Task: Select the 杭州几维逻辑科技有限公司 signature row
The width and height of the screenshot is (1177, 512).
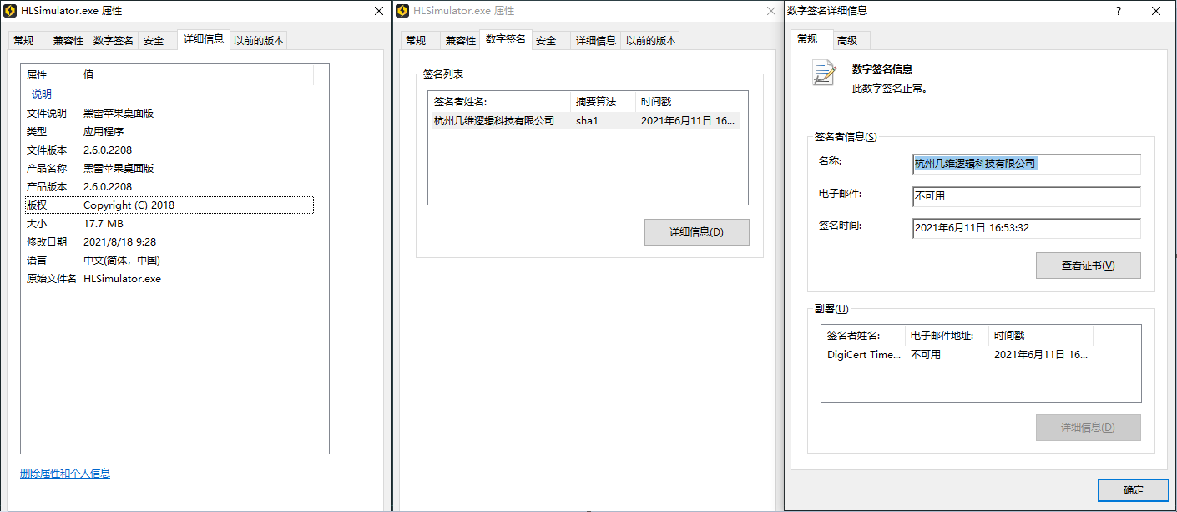Action: 584,121
